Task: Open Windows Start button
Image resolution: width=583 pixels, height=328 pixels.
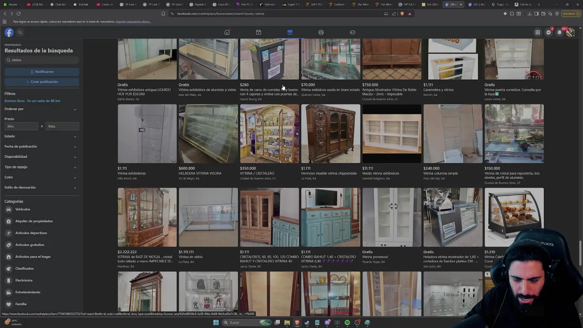Action: tap(216, 323)
